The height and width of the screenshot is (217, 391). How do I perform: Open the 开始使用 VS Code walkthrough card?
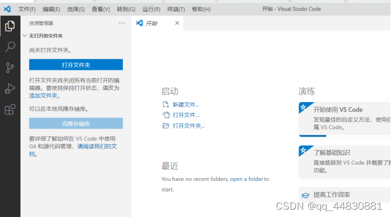click(x=345, y=119)
